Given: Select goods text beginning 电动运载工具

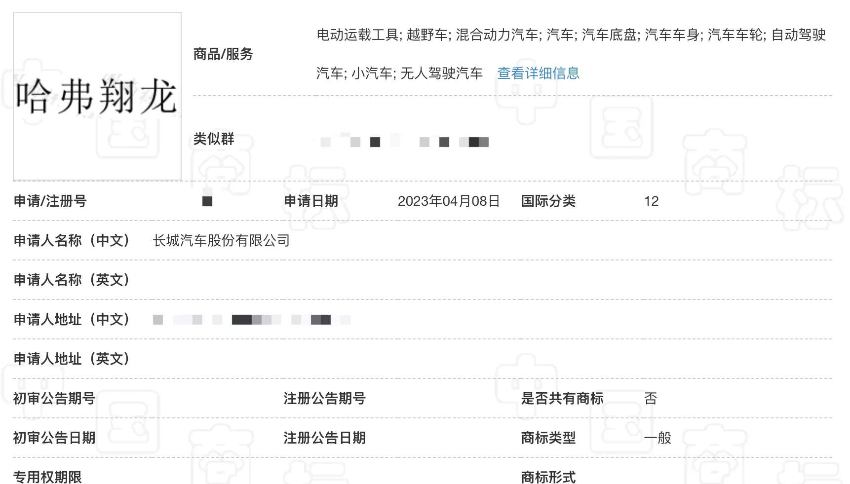Looking at the screenshot, I should click(571, 35).
